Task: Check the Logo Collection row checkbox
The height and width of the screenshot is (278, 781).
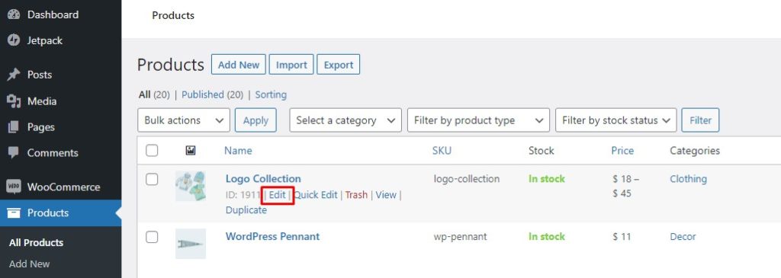Action: click(152, 179)
